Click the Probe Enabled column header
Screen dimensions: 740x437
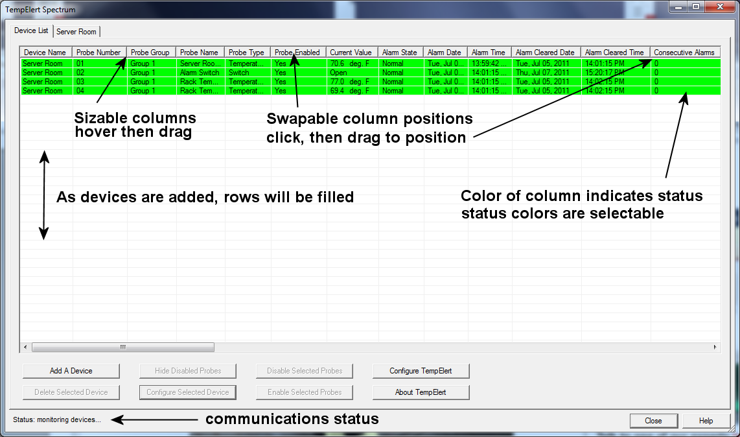298,53
